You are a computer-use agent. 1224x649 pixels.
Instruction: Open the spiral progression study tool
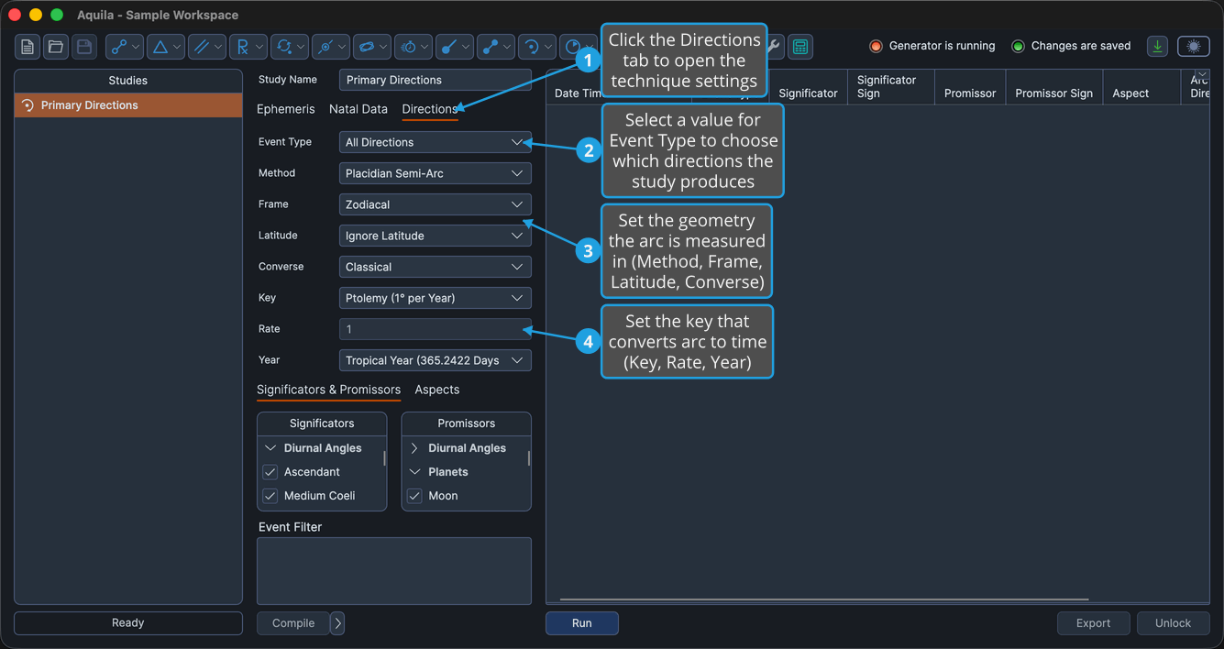click(x=536, y=47)
